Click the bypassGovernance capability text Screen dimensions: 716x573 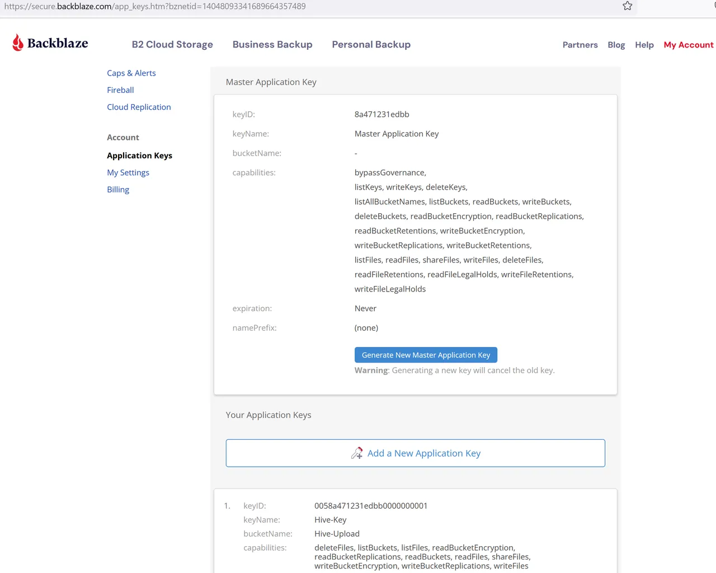[390, 172]
